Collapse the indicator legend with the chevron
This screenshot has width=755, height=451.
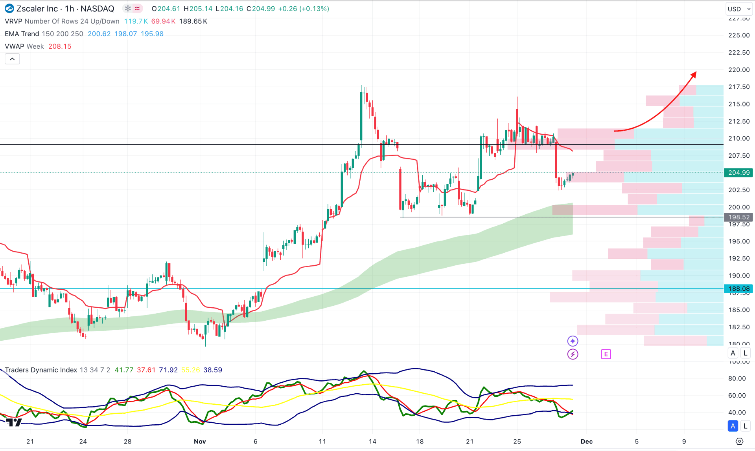tap(12, 59)
